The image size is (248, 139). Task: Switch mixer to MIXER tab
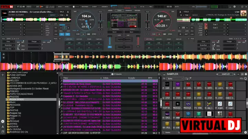[x=110, y=10]
